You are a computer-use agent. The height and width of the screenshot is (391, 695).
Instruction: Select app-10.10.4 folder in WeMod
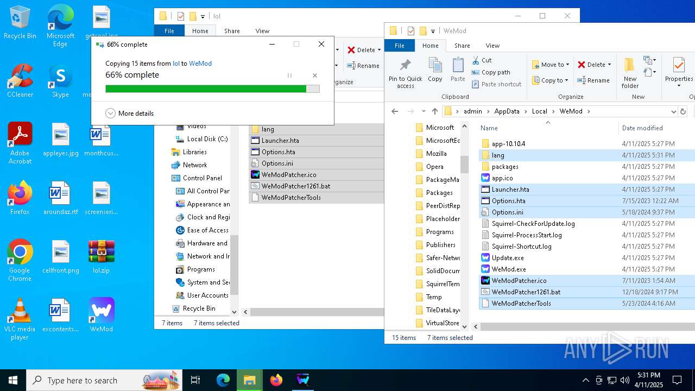[x=508, y=144]
